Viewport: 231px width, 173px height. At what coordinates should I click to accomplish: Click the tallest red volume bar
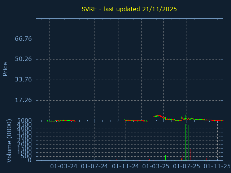coord(191,155)
